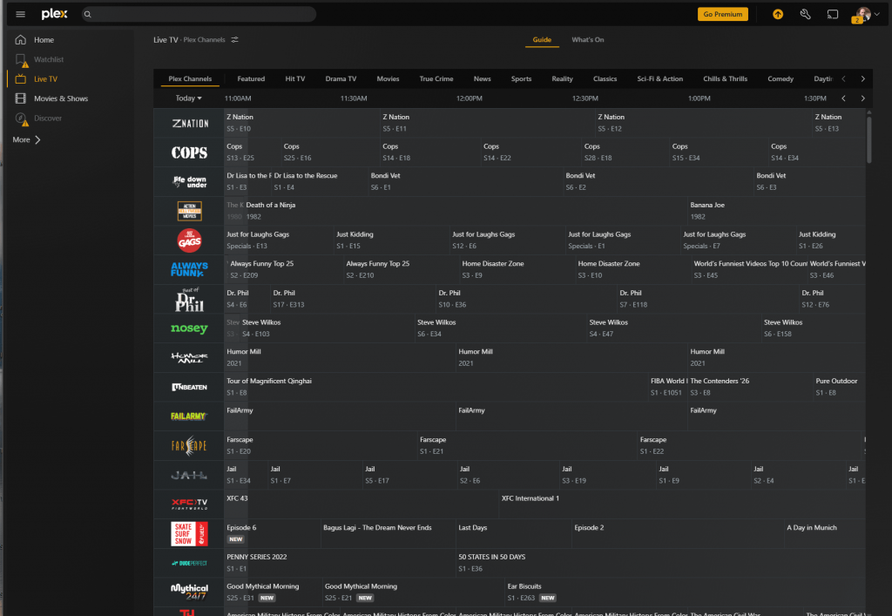
Task: Select the XFC TV channel logo
Action: pos(189,504)
